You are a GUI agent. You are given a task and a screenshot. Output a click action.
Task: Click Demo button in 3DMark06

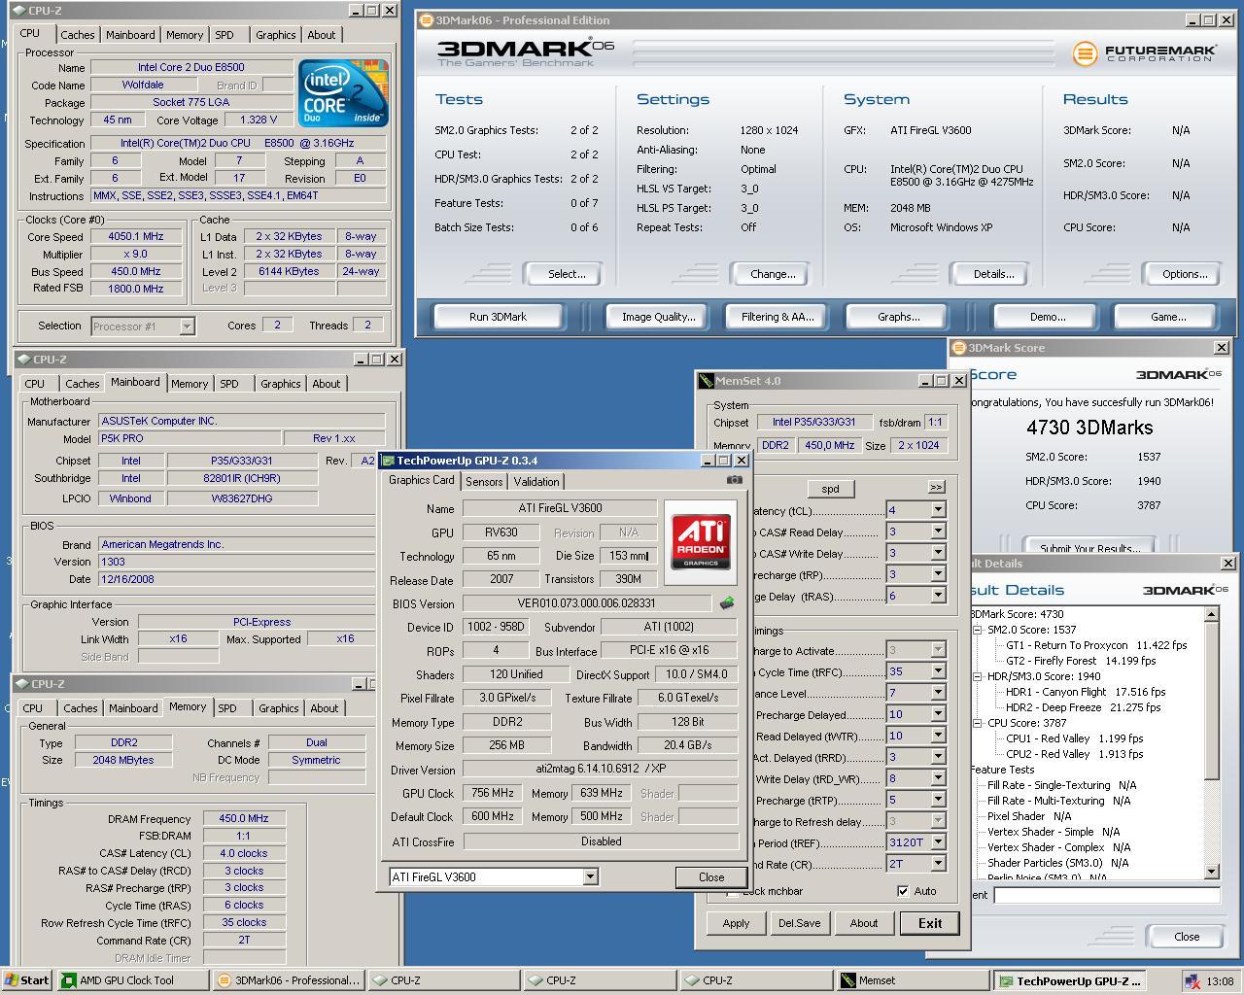coord(1048,317)
